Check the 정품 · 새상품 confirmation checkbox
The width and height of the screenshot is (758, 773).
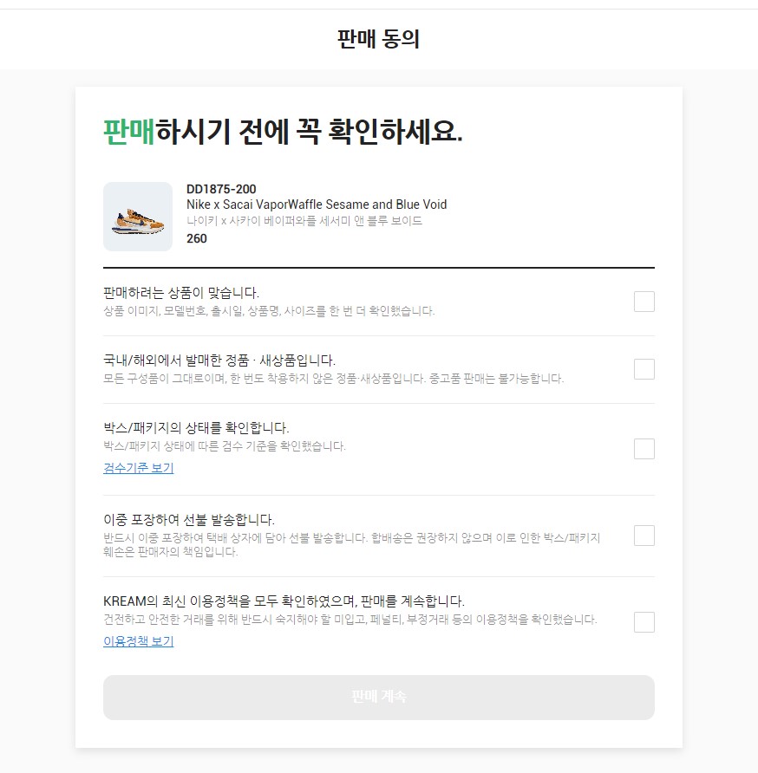click(x=644, y=368)
